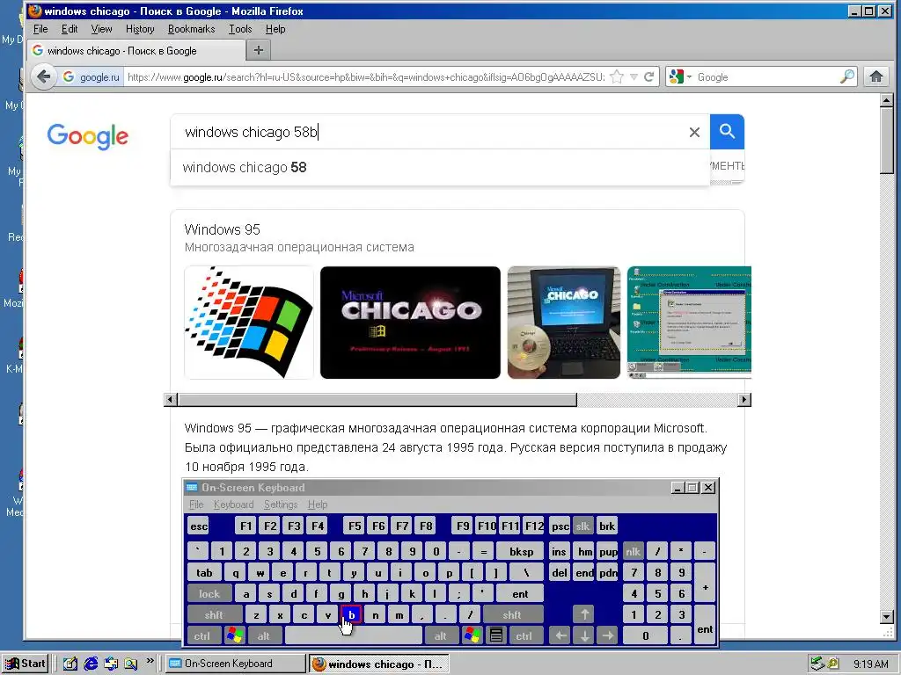Open the search engine selector dropdown
The image size is (901, 675).
point(681,77)
